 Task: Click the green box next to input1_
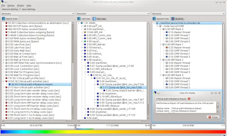click(x=85, y=41)
